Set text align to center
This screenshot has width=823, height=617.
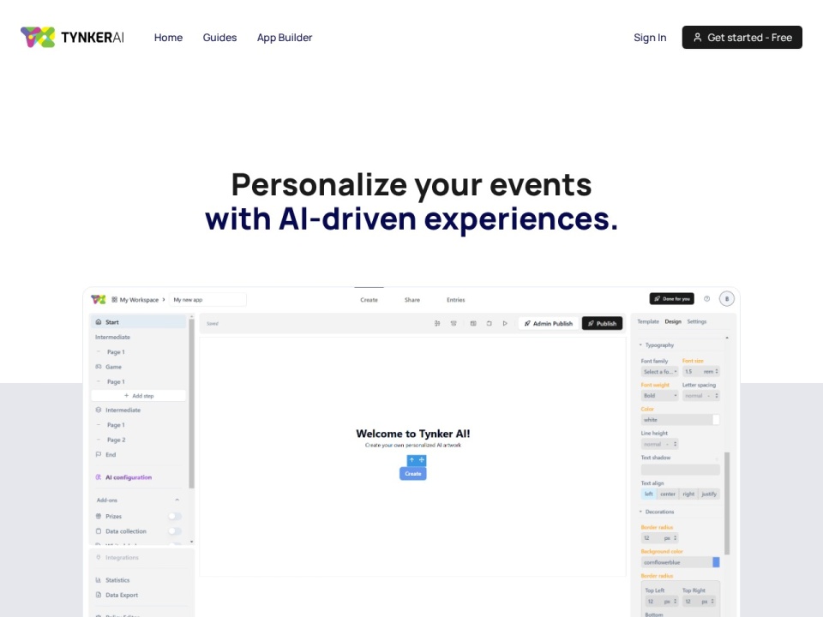[668, 494]
